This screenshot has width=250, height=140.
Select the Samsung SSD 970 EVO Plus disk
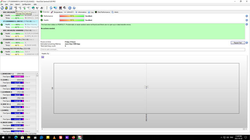pyautogui.click(x=19, y=51)
